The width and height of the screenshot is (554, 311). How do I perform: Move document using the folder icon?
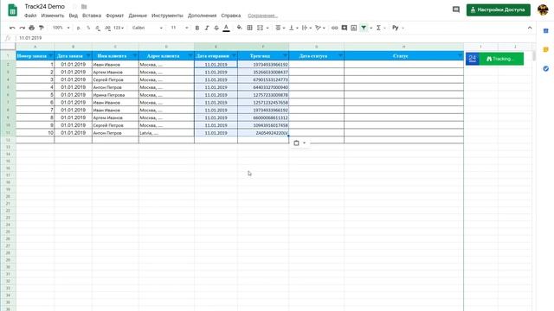click(84, 7)
